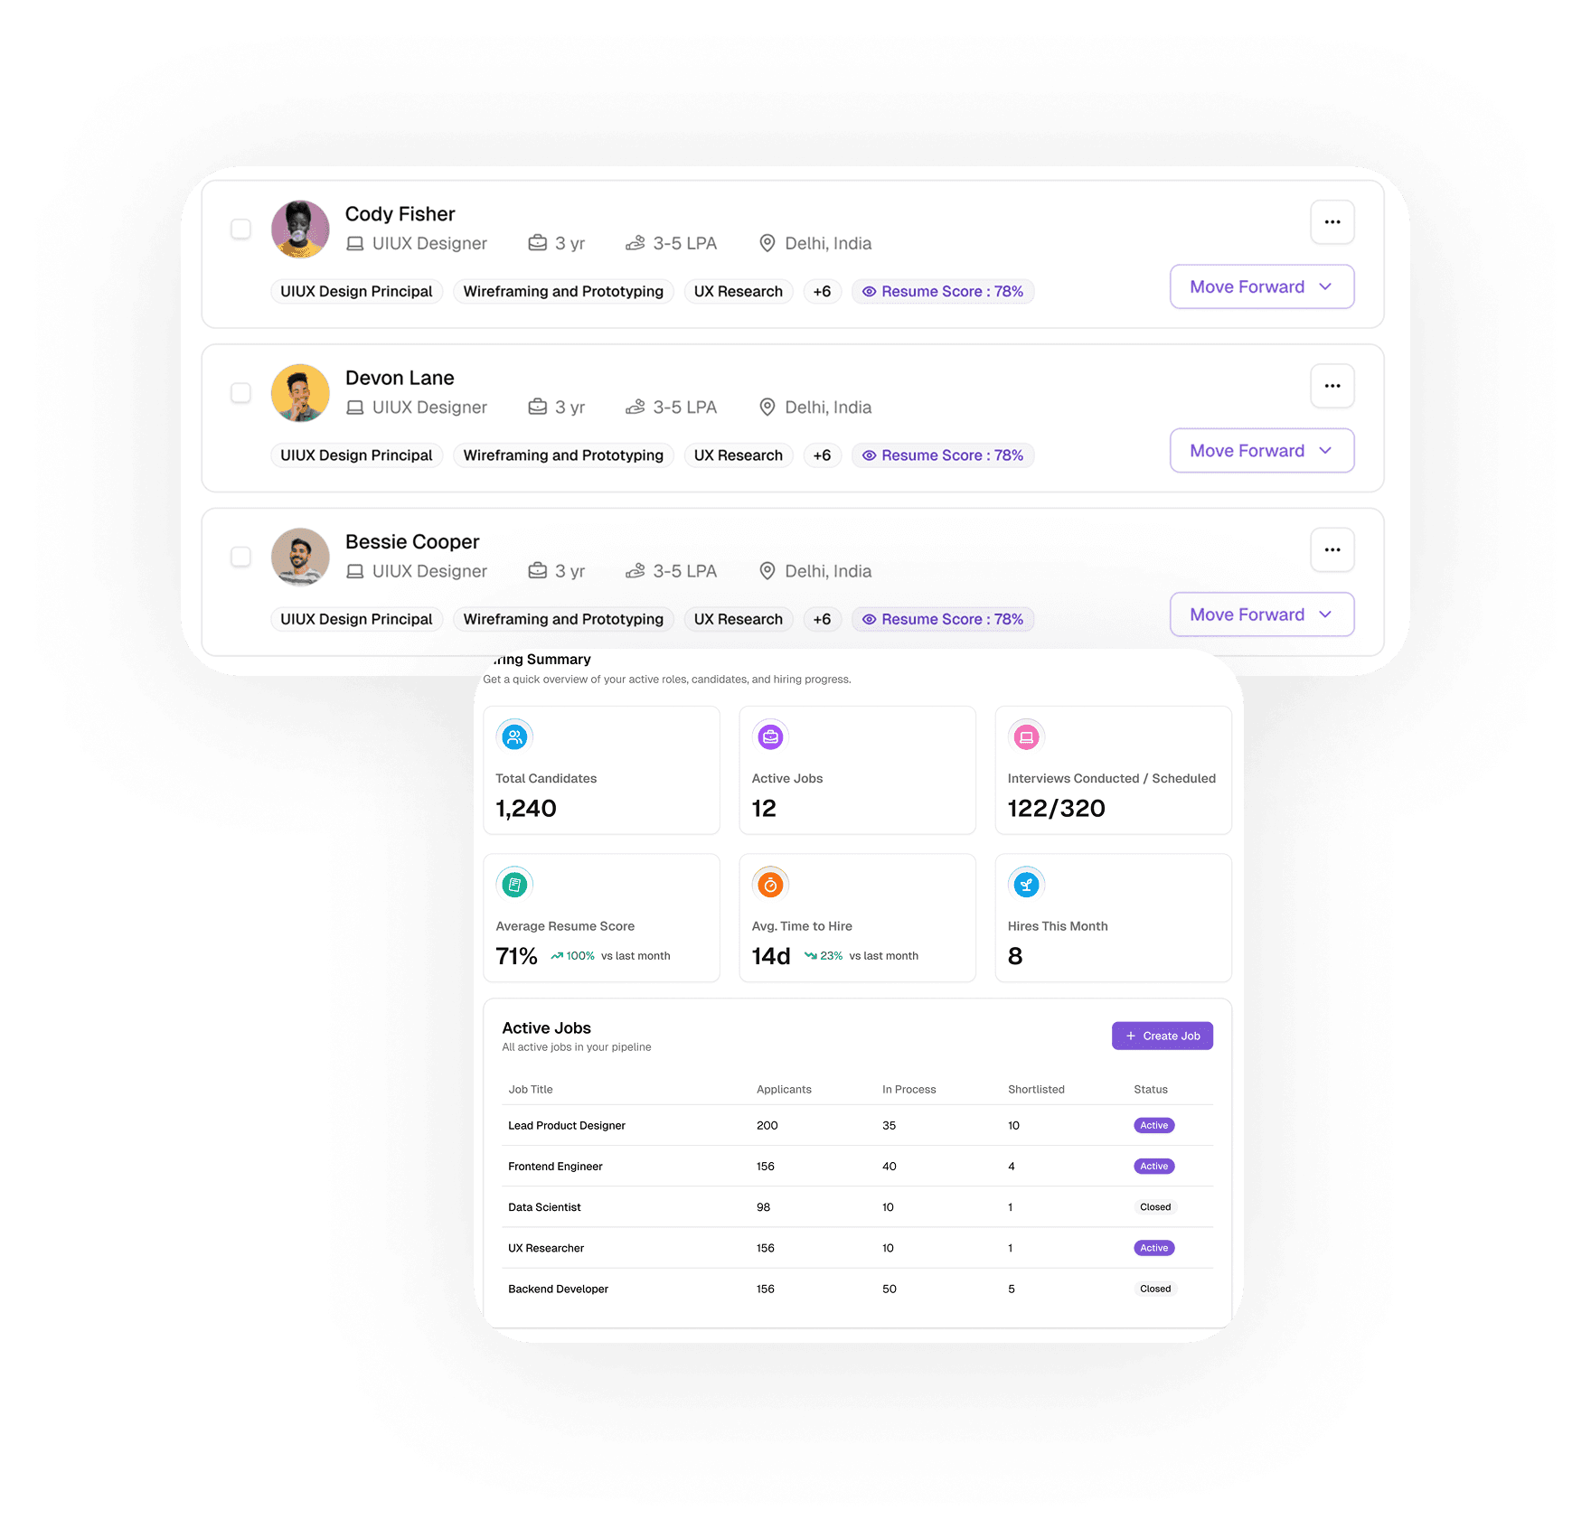Click the Interviews Conducted laptop icon
The image size is (1591, 1538).
[x=1026, y=736]
